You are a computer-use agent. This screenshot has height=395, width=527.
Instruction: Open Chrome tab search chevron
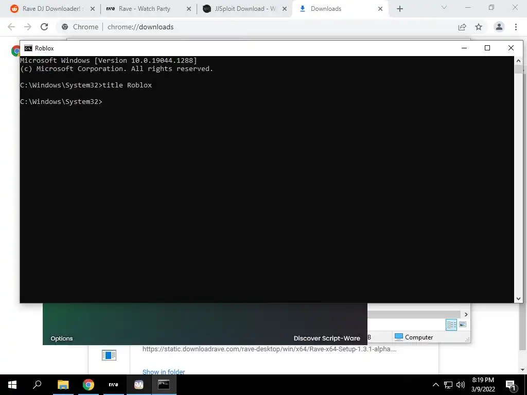point(444,7)
